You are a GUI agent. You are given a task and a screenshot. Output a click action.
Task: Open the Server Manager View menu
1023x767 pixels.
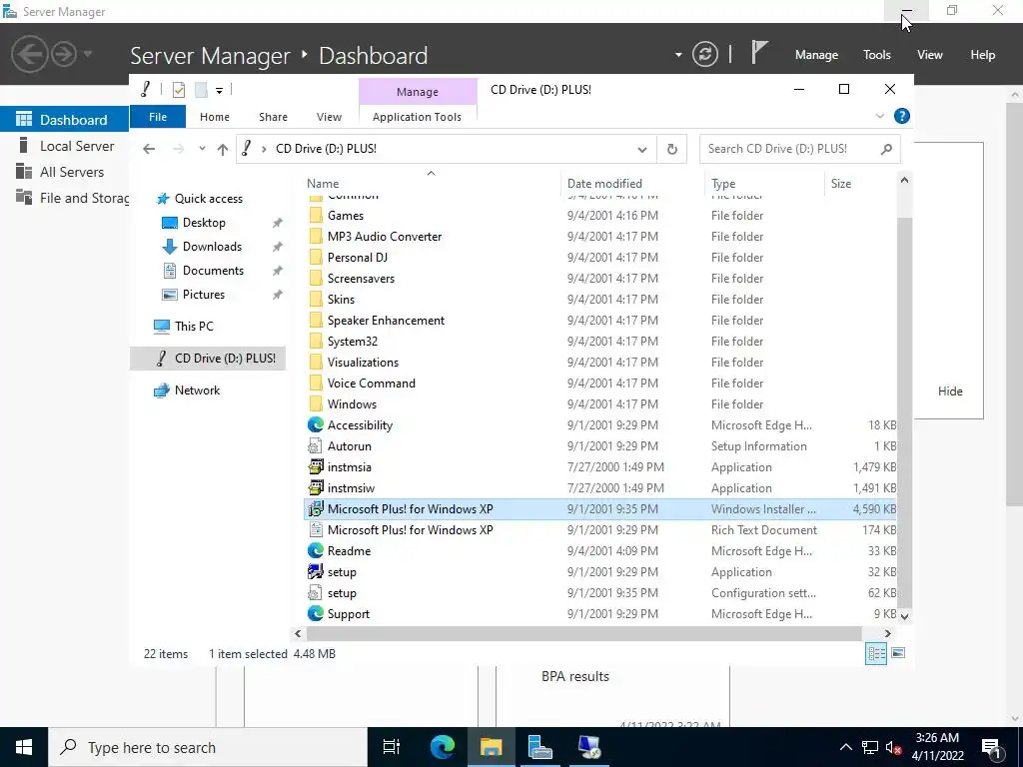(930, 55)
